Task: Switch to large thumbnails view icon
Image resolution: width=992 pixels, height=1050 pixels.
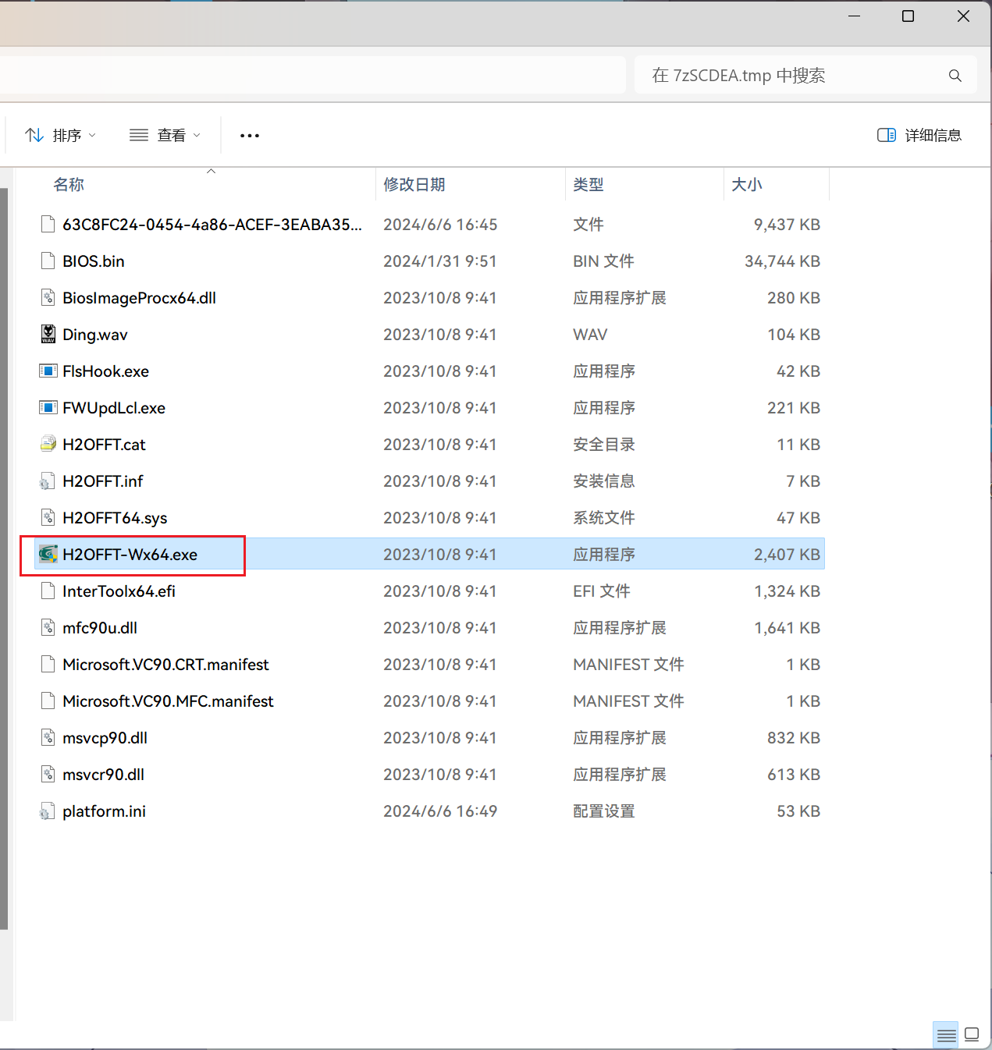Action: [x=972, y=1035]
